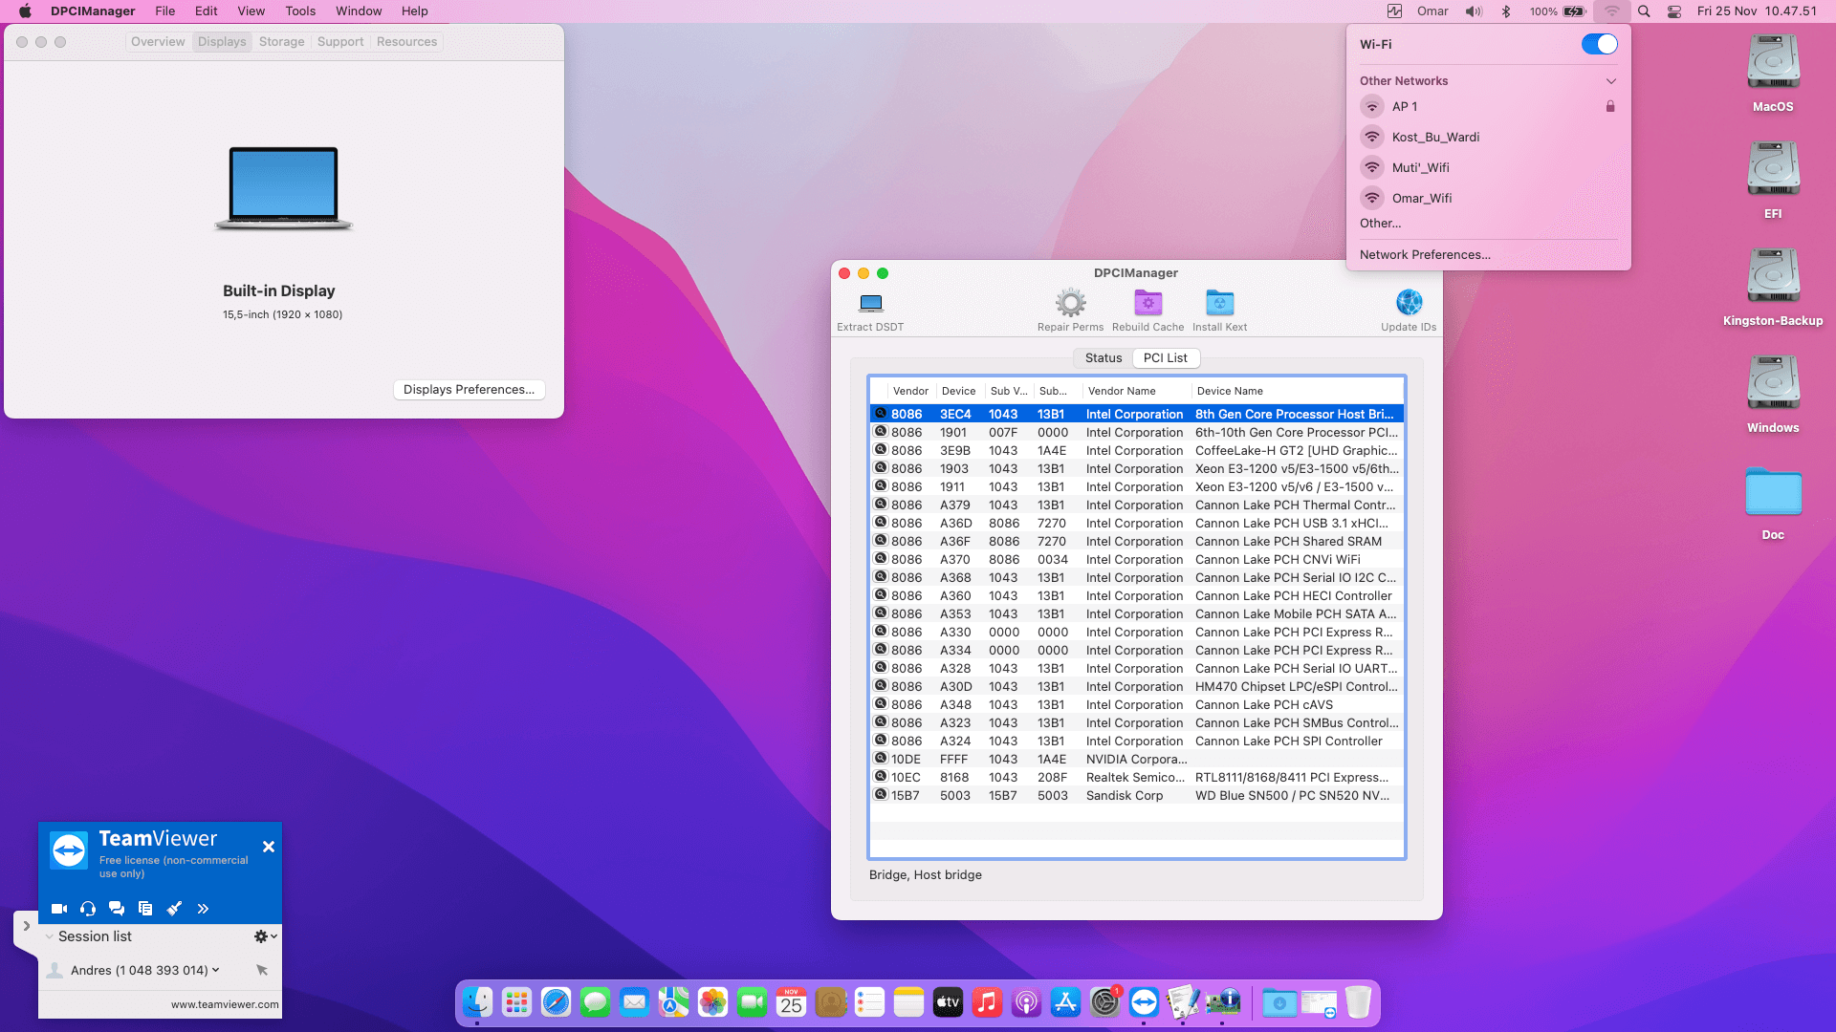Switch to the Status tab
The width and height of the screenshot is (1836, 1032).
[1103, 358]
